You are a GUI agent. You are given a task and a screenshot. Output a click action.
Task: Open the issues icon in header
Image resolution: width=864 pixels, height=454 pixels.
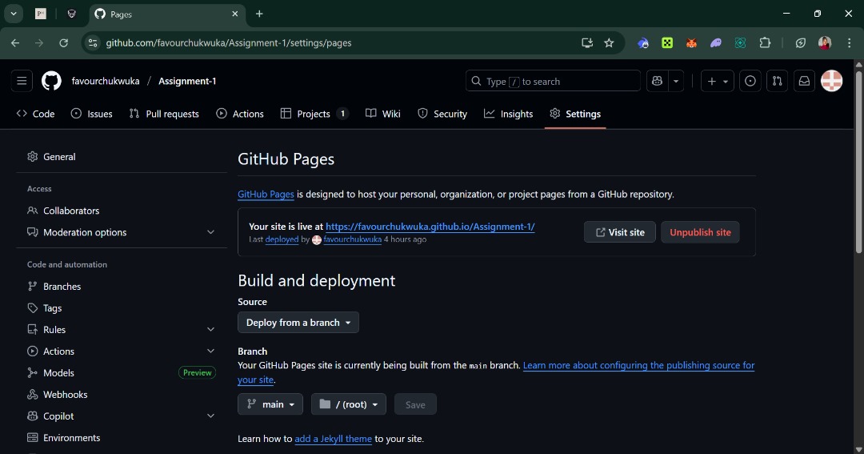click(750, 81)
